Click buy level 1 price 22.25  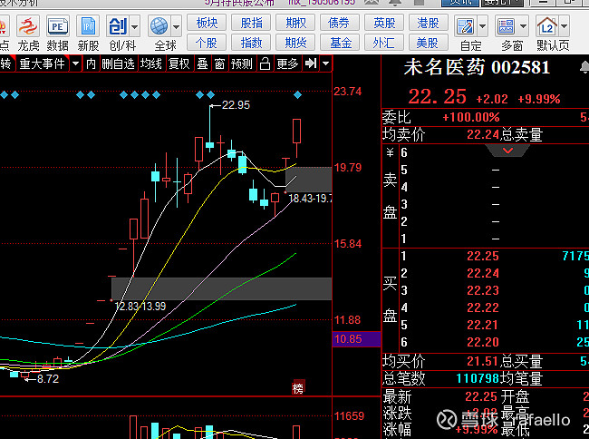pos(483,256)
